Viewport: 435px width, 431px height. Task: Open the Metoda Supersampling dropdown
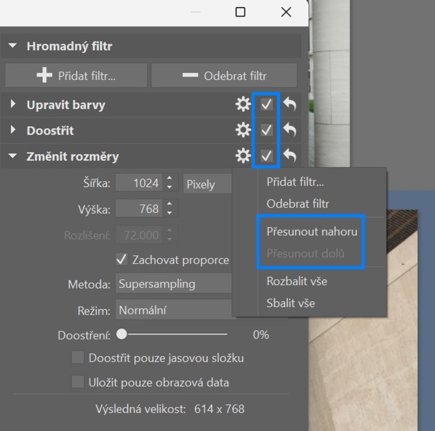pyautogui.click(x=173, y=283)
